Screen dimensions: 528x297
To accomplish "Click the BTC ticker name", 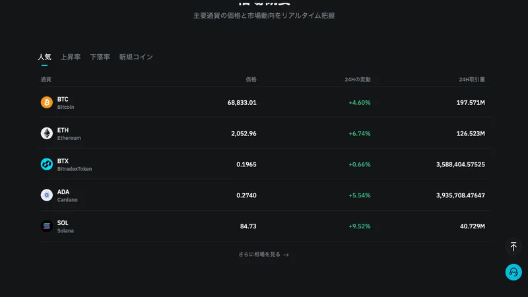I will click(63, 99).
